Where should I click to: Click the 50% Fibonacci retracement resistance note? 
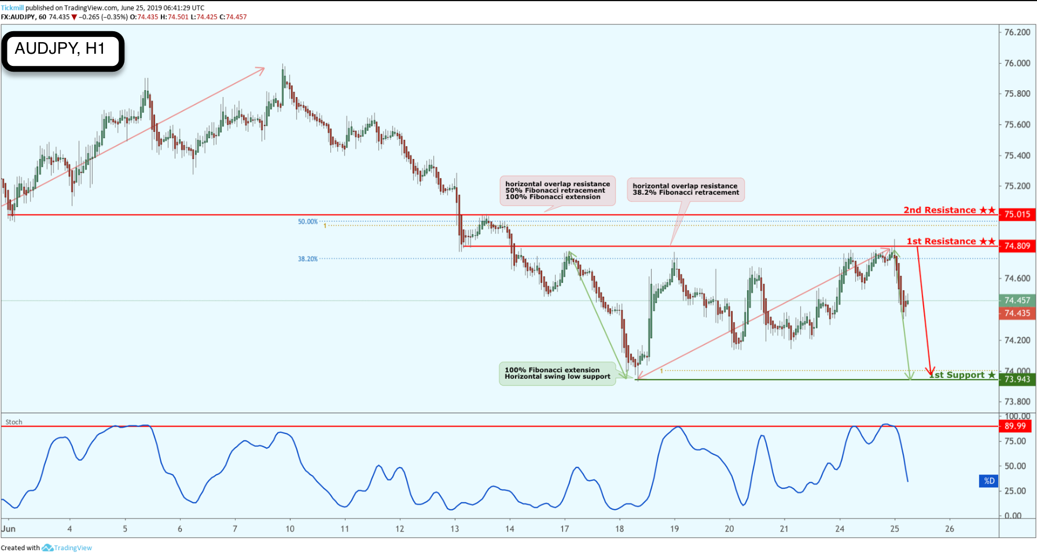coord(557,191)
